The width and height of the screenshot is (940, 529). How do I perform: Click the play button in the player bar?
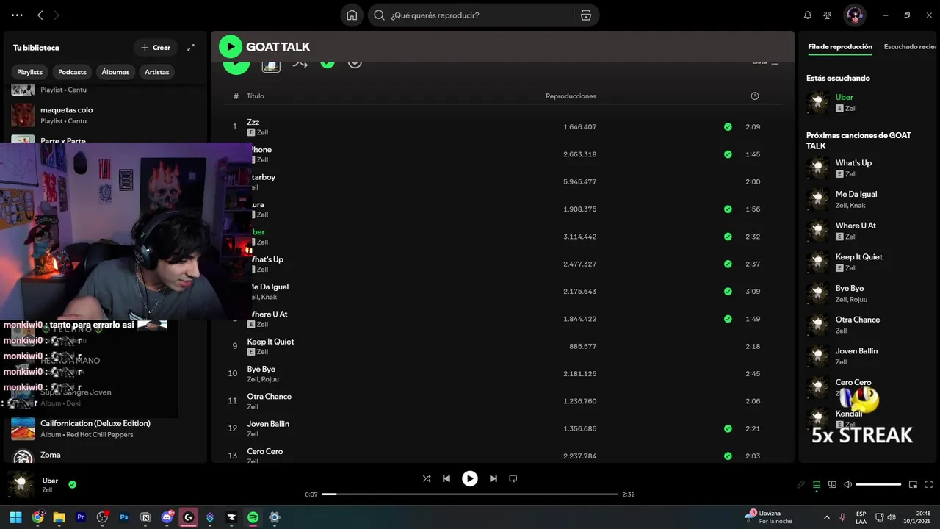[x=470, y=478]
